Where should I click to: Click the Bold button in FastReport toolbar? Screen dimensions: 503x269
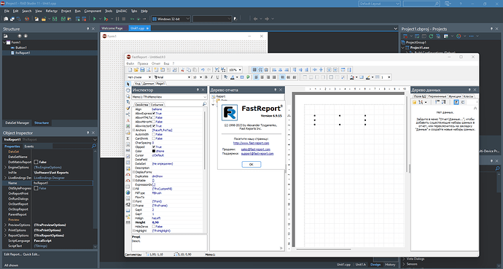pos(206,77)
